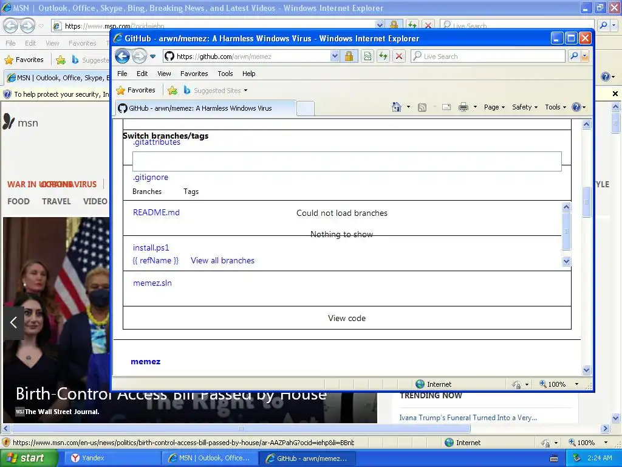Click the Start button
This screenshot has height=467, width=622.
tap(29, 458)
